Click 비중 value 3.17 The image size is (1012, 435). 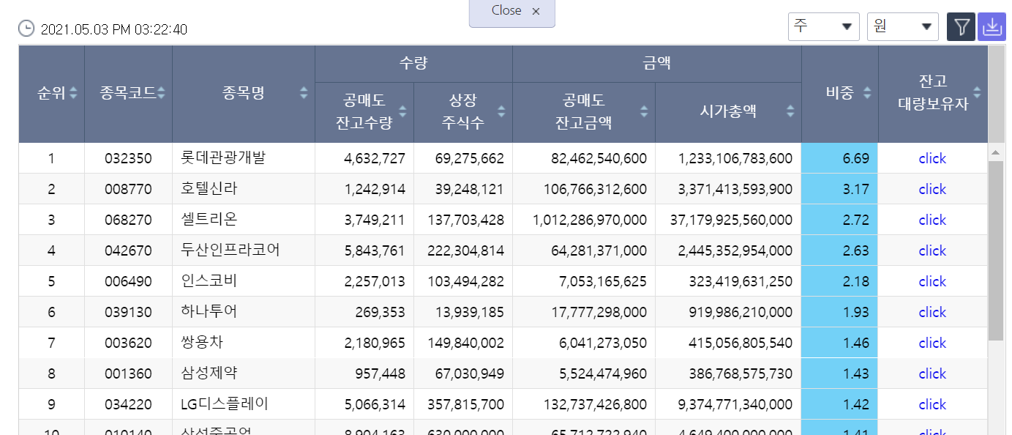[855, 189]
